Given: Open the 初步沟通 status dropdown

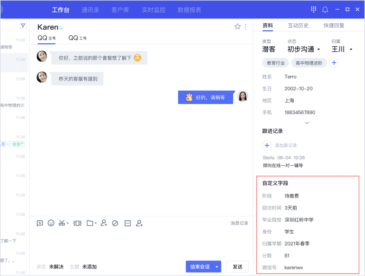Looking at the screenshot, I should click(x=318, y=49).
